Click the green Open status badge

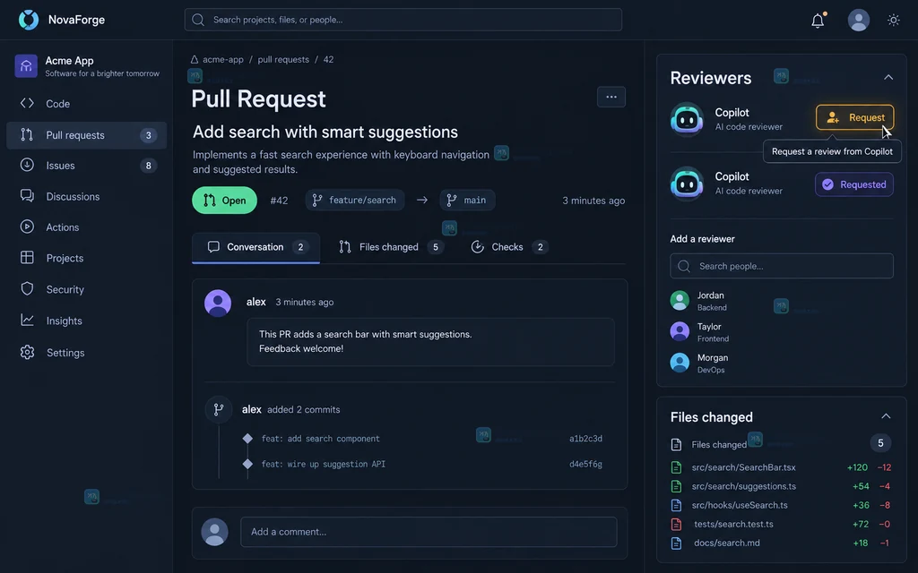click(224, 200)
